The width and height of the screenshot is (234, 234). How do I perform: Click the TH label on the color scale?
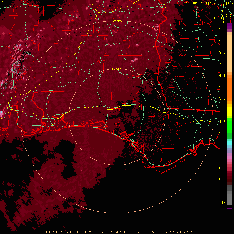[223, 203]
